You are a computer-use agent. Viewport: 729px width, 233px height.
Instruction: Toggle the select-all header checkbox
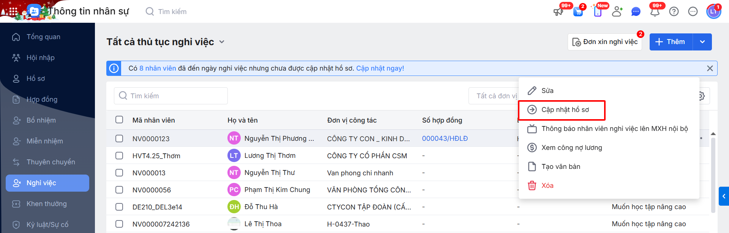(119, 120)
